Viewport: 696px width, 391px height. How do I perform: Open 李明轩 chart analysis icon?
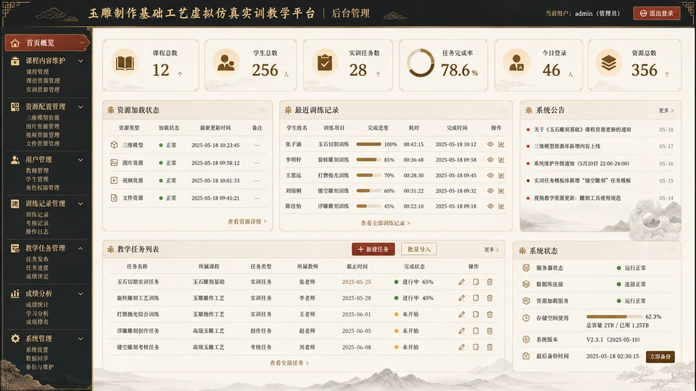[502, 159]
